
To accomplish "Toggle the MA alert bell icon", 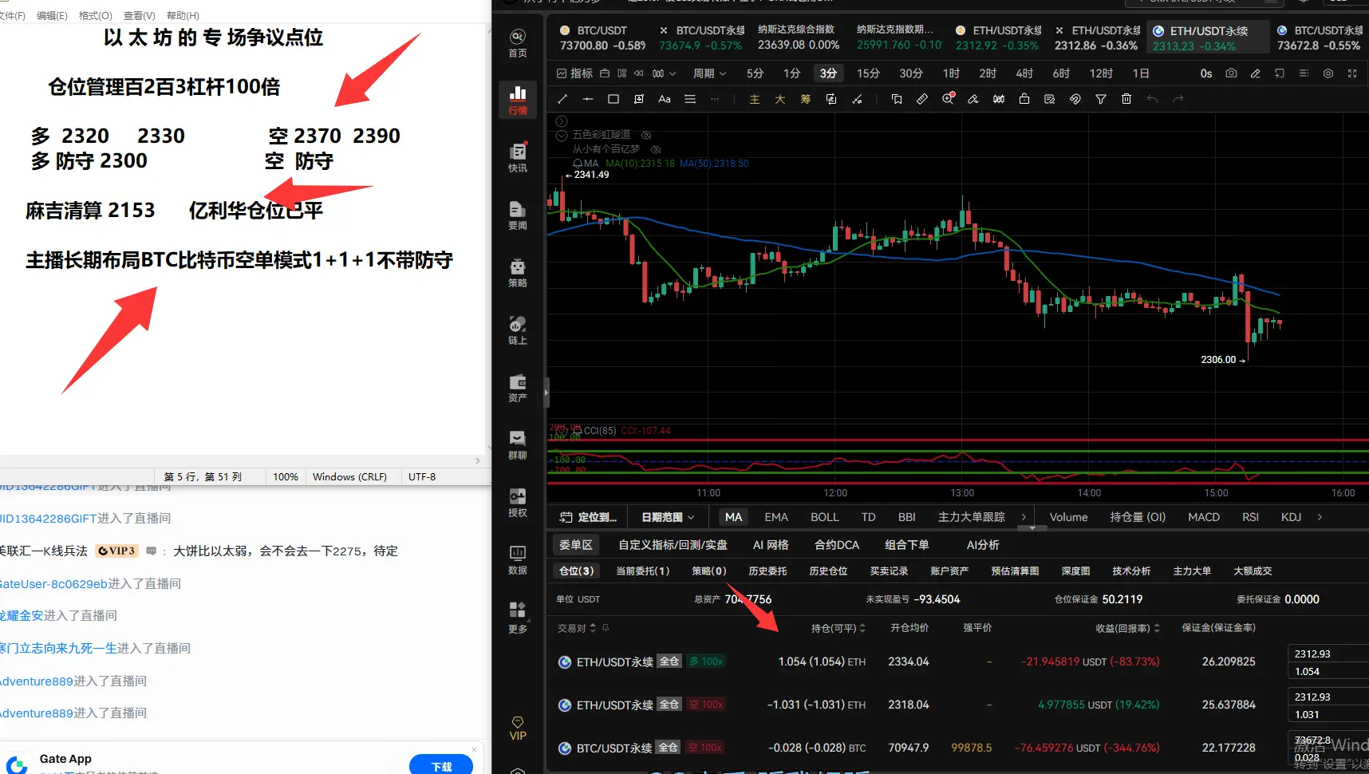I will click(x=578, y=164).
